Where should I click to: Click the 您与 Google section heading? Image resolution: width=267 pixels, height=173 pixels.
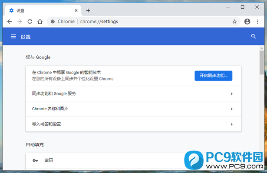[x=38, y=58]
